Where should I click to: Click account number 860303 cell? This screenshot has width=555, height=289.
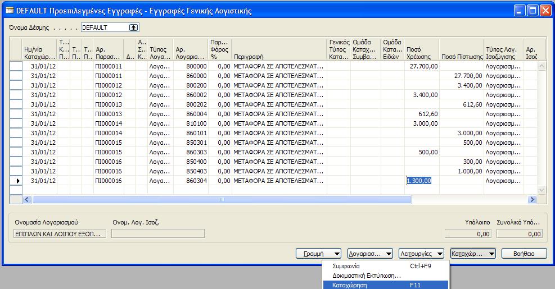191,152
